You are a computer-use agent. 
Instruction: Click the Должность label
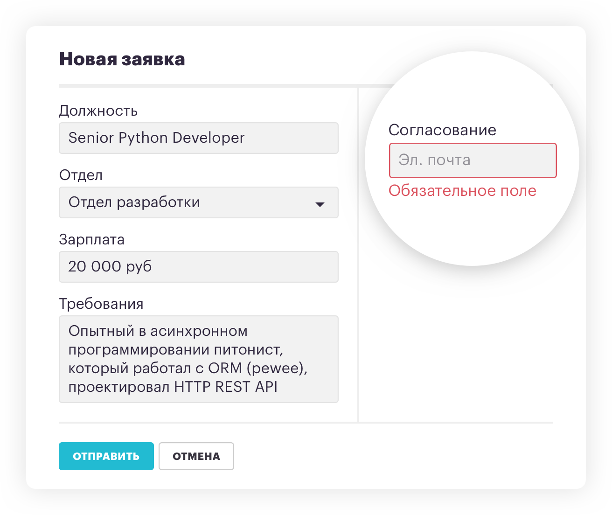98,111
